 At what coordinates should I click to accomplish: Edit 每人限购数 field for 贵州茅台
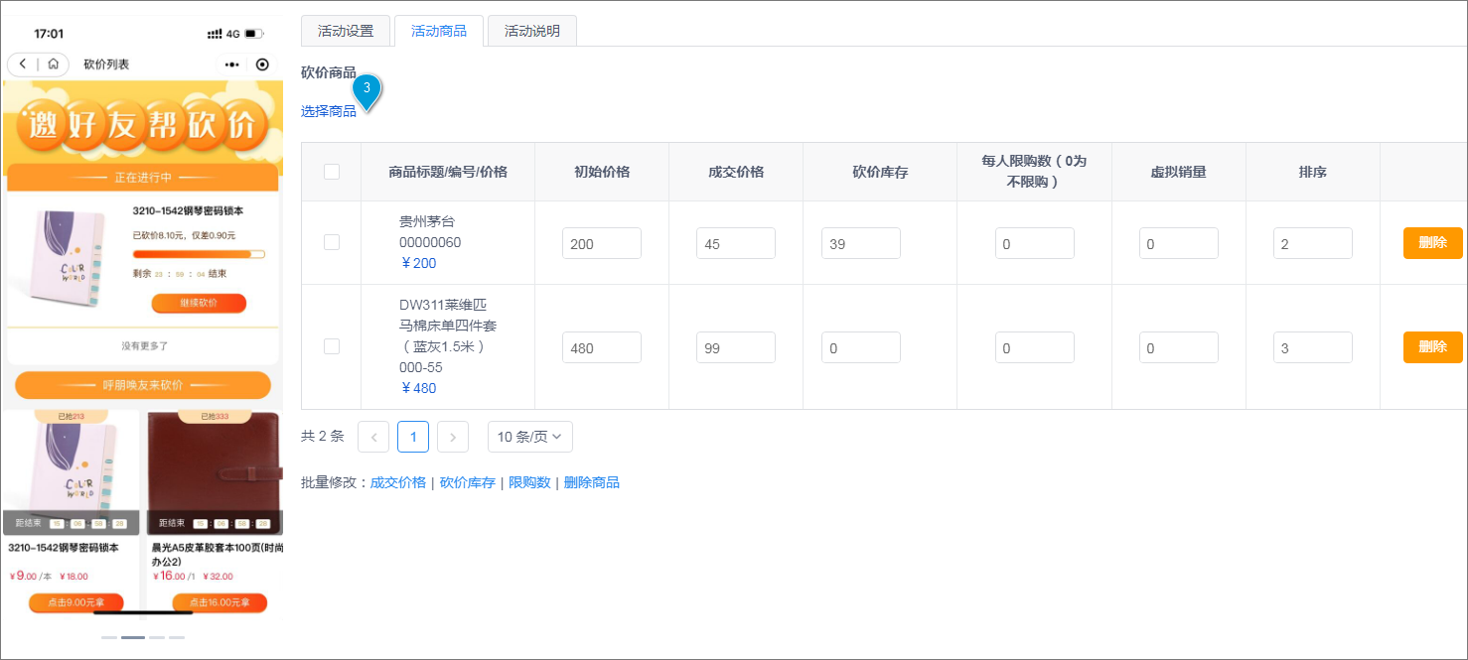pos(1035,243)
